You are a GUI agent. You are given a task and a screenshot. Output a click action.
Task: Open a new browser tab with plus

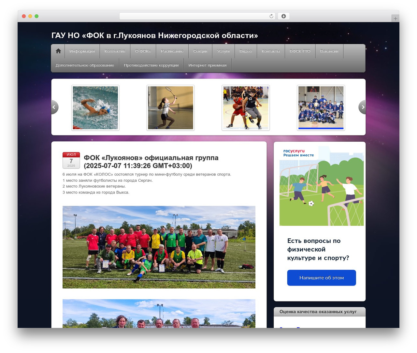click(x=395, y=19)
